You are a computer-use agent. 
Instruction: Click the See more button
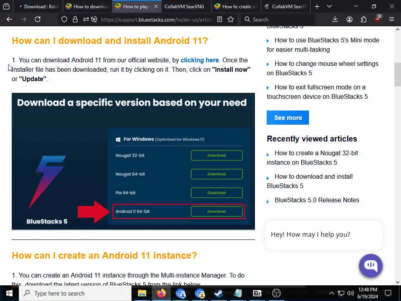[288, 118]
